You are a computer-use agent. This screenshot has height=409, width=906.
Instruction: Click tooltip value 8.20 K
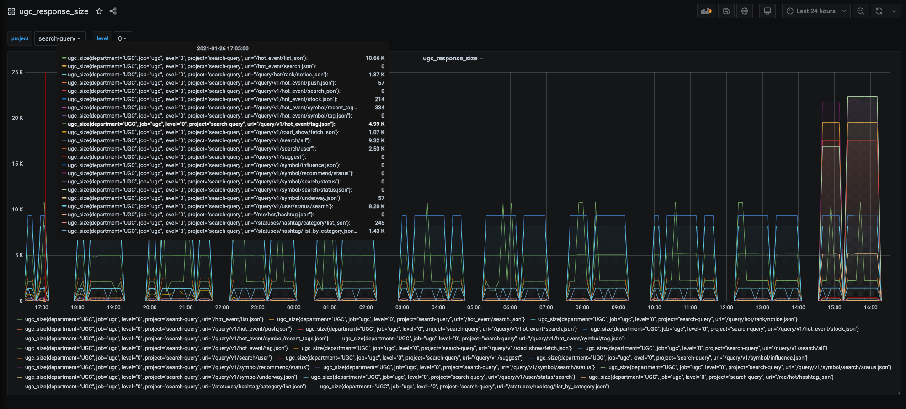click(377, 206)
